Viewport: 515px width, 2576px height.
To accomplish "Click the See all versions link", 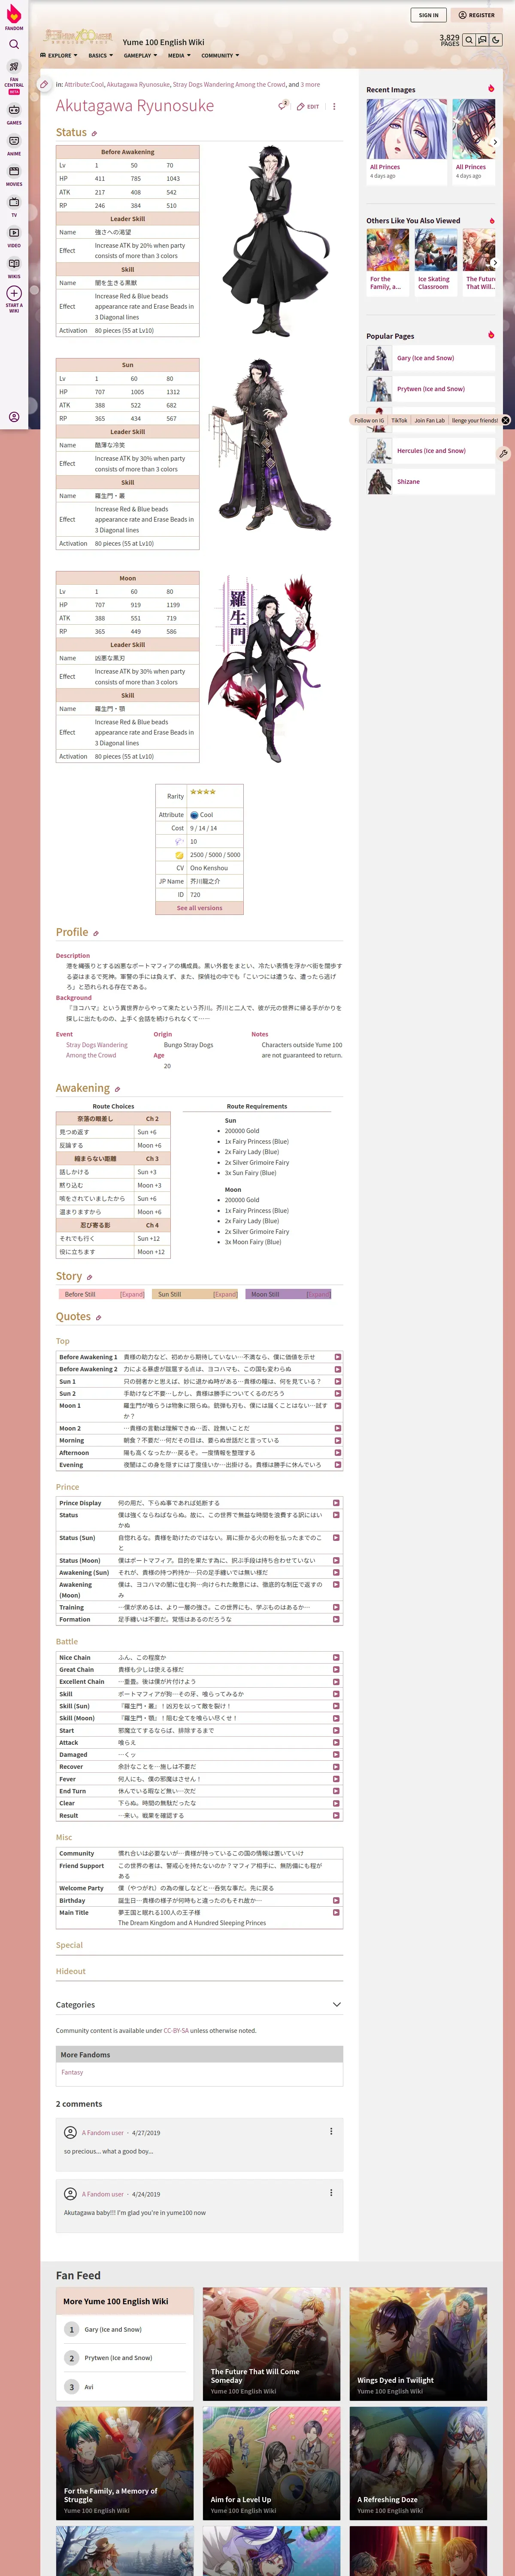I will pyautogui.click(x=200, y=908).
